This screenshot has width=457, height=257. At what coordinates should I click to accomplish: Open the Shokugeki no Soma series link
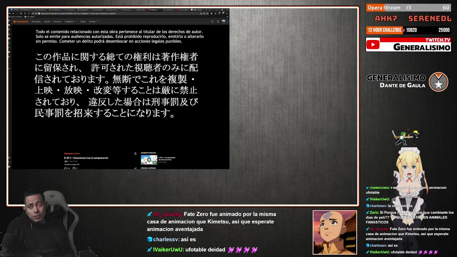(x=72, y=153)
